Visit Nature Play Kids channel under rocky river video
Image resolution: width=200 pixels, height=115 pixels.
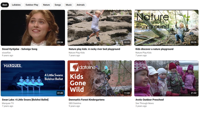[77, 53]
